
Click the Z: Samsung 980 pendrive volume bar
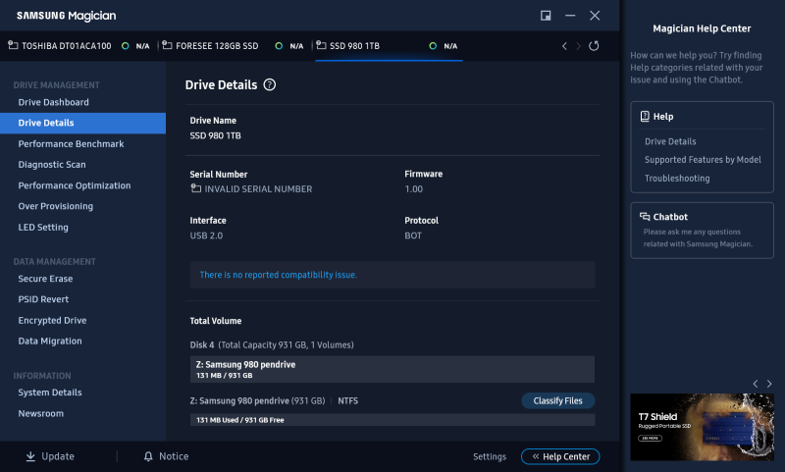tap(392, 369)
